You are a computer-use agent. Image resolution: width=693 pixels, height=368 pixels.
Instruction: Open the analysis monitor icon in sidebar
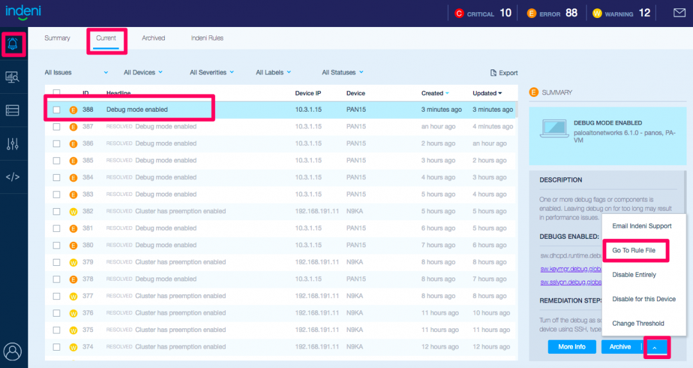click(x=13, y=77)
